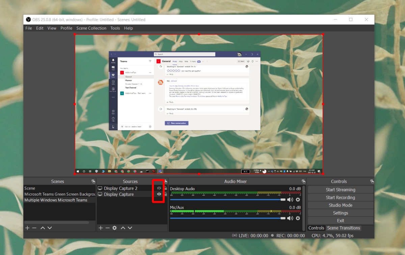Viewport: 405px width, 255px height.
Task: Remove a scene using the minus icon
Action: tap(34, 228)
